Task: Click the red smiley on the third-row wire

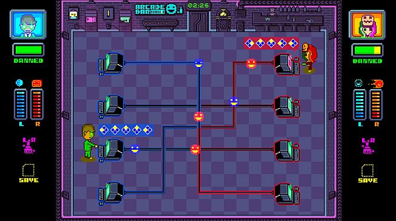Action: (195, 149)
